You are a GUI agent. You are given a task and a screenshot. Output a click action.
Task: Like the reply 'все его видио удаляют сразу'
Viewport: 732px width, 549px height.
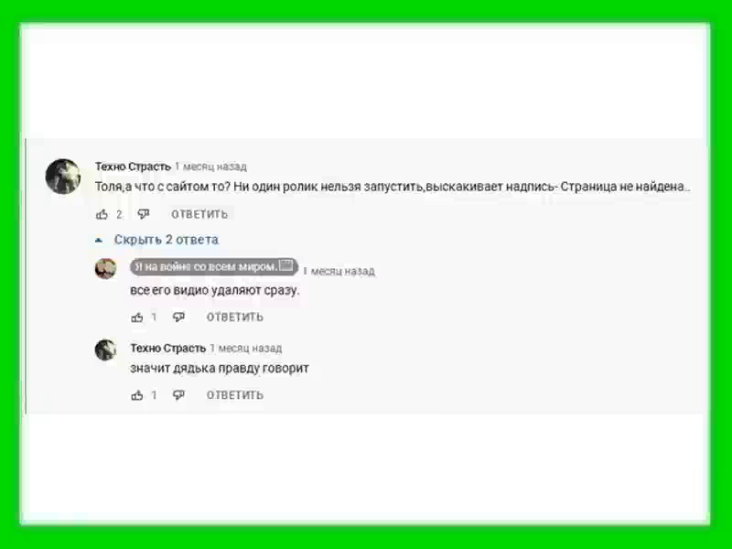(136, 318)
